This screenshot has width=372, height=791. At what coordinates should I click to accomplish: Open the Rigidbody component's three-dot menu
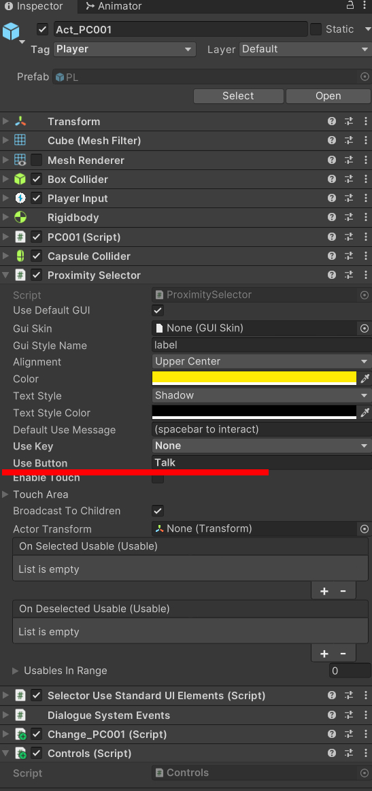click(x=365, y=218)
